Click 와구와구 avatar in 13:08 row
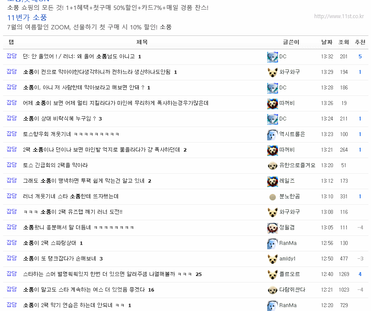Screen dimensions: 371x311 (x=272, y=213)
